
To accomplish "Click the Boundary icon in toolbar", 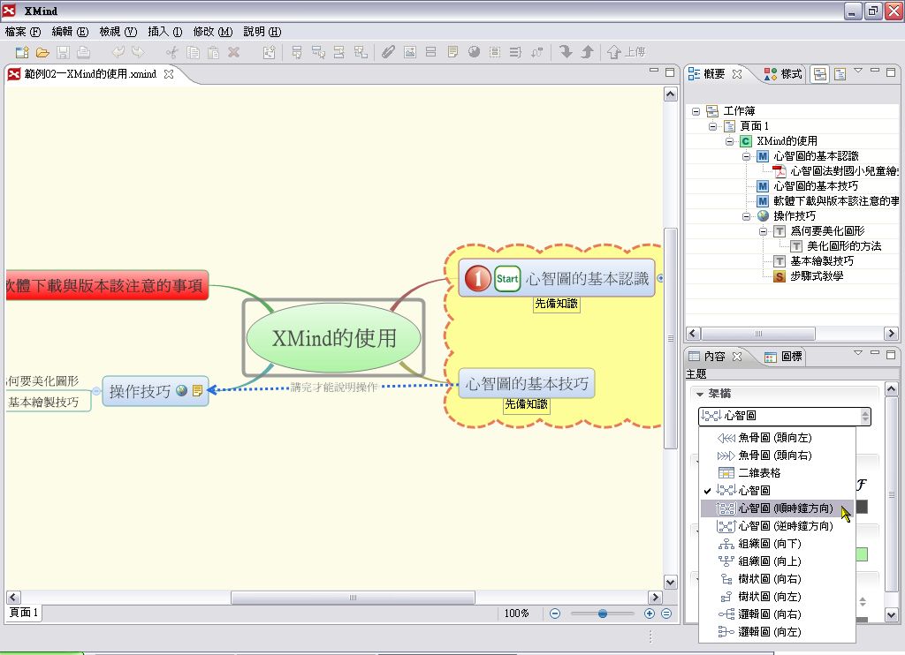I will click(495, 52).
